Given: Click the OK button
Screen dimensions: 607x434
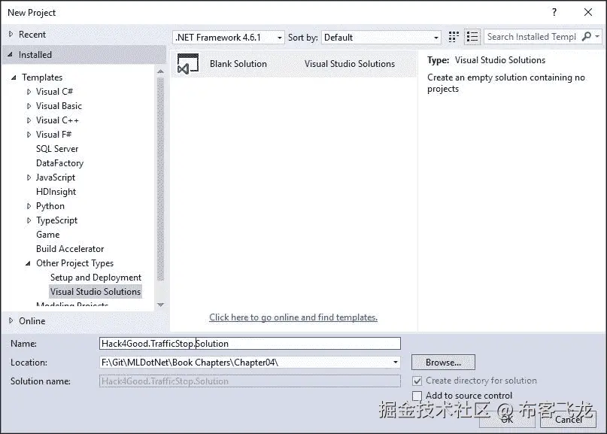Looking at the screenshot, I should point(507,419).
